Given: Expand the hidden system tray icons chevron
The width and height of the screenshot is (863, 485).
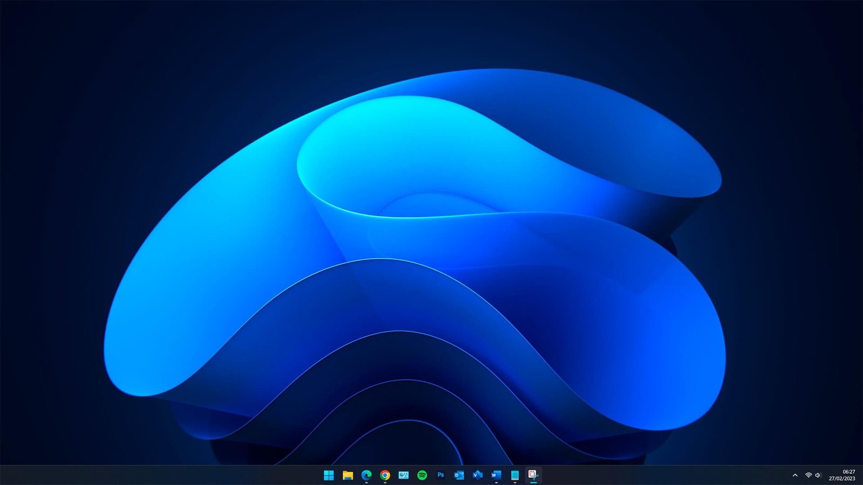Looking at the screenshot, I should [x=795, y=475].
